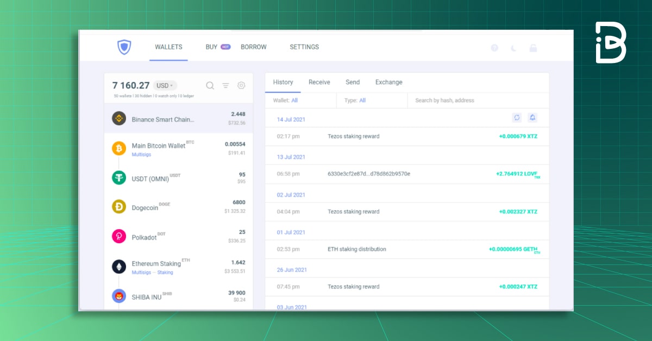Viewport: 652px width, 341px height.
Task: Click the shield logo icon
Action: 124,47
